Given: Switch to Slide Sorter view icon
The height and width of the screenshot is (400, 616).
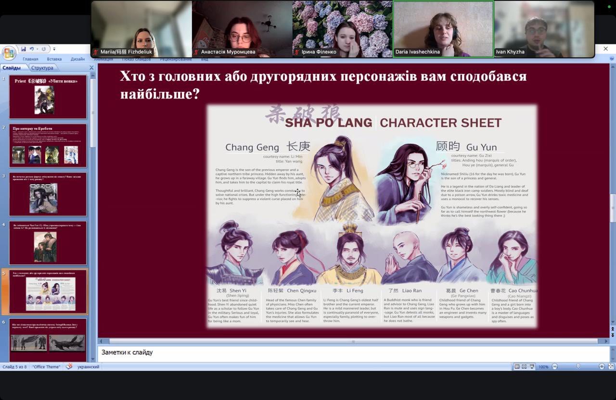Looking at the screenshot, I should tap(524, 366).
